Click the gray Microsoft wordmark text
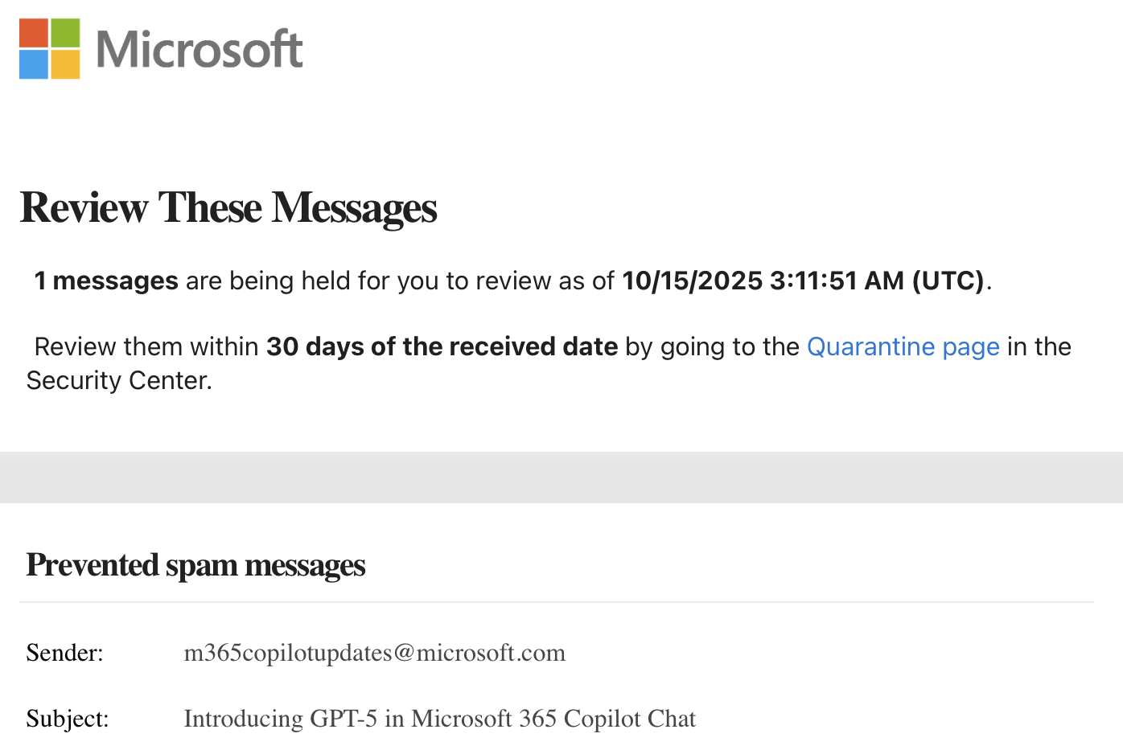Image resolution: width=1123 pixels, height=754 pixels. (200, 50)
